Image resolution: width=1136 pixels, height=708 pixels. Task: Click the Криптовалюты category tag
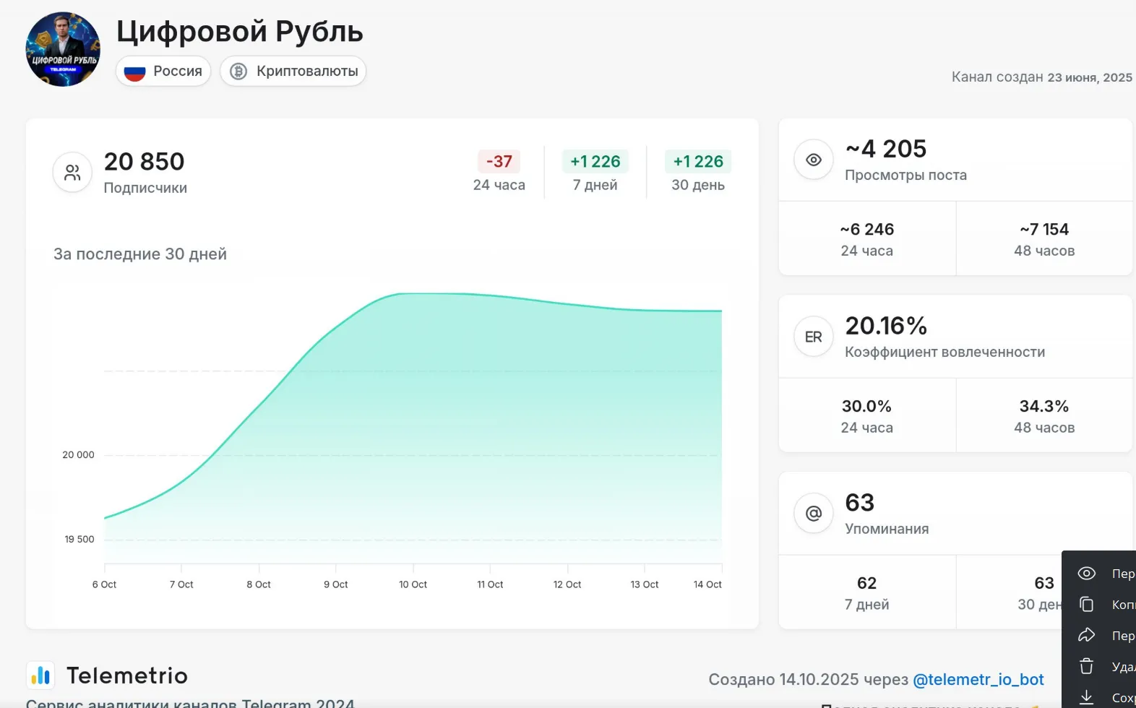[x=293, y=71]
